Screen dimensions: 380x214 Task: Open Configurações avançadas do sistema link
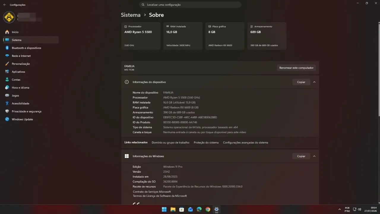[x=246, y=143]
